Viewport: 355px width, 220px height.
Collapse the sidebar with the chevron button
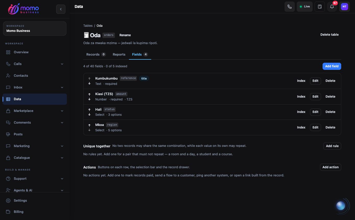pos(61,9)
